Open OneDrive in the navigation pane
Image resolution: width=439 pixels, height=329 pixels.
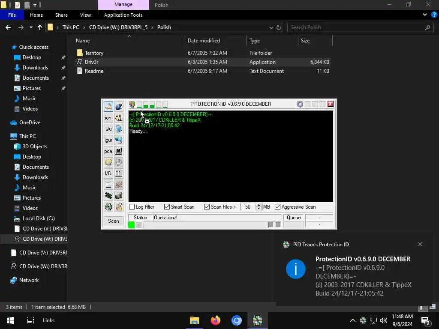30,122
